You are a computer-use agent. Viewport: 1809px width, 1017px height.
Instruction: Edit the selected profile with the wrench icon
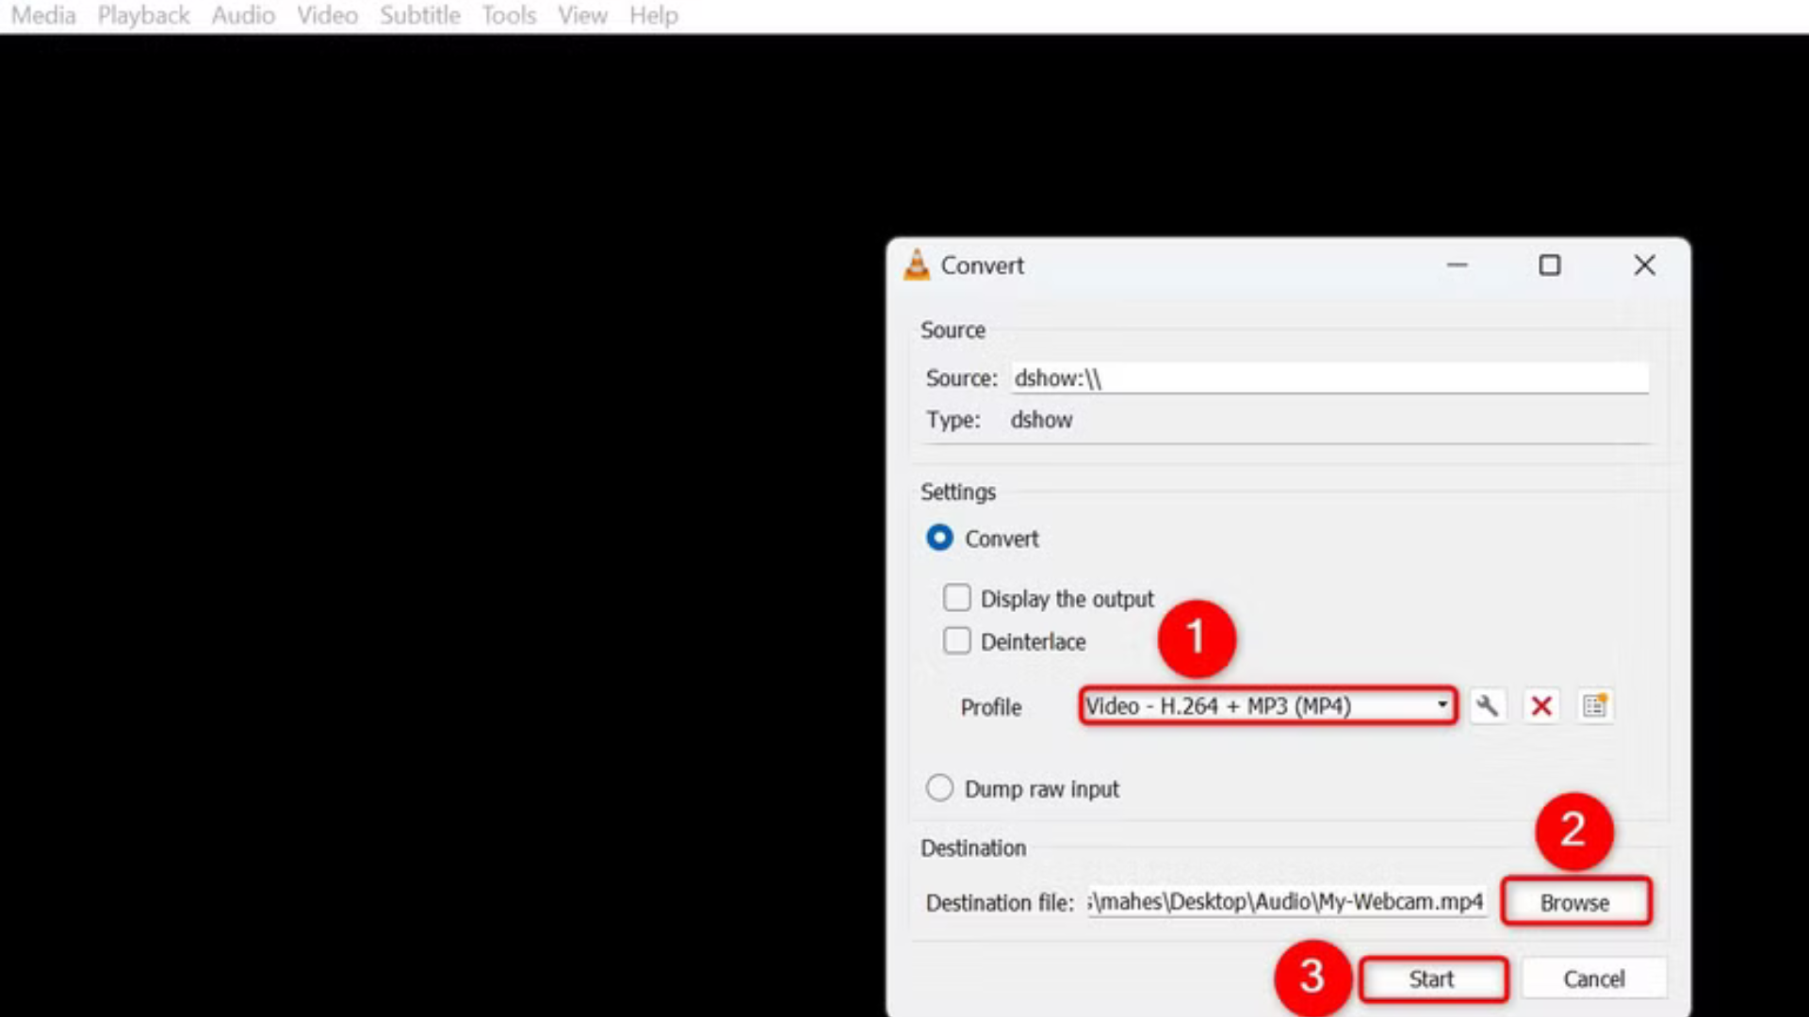coord(1489,705)
